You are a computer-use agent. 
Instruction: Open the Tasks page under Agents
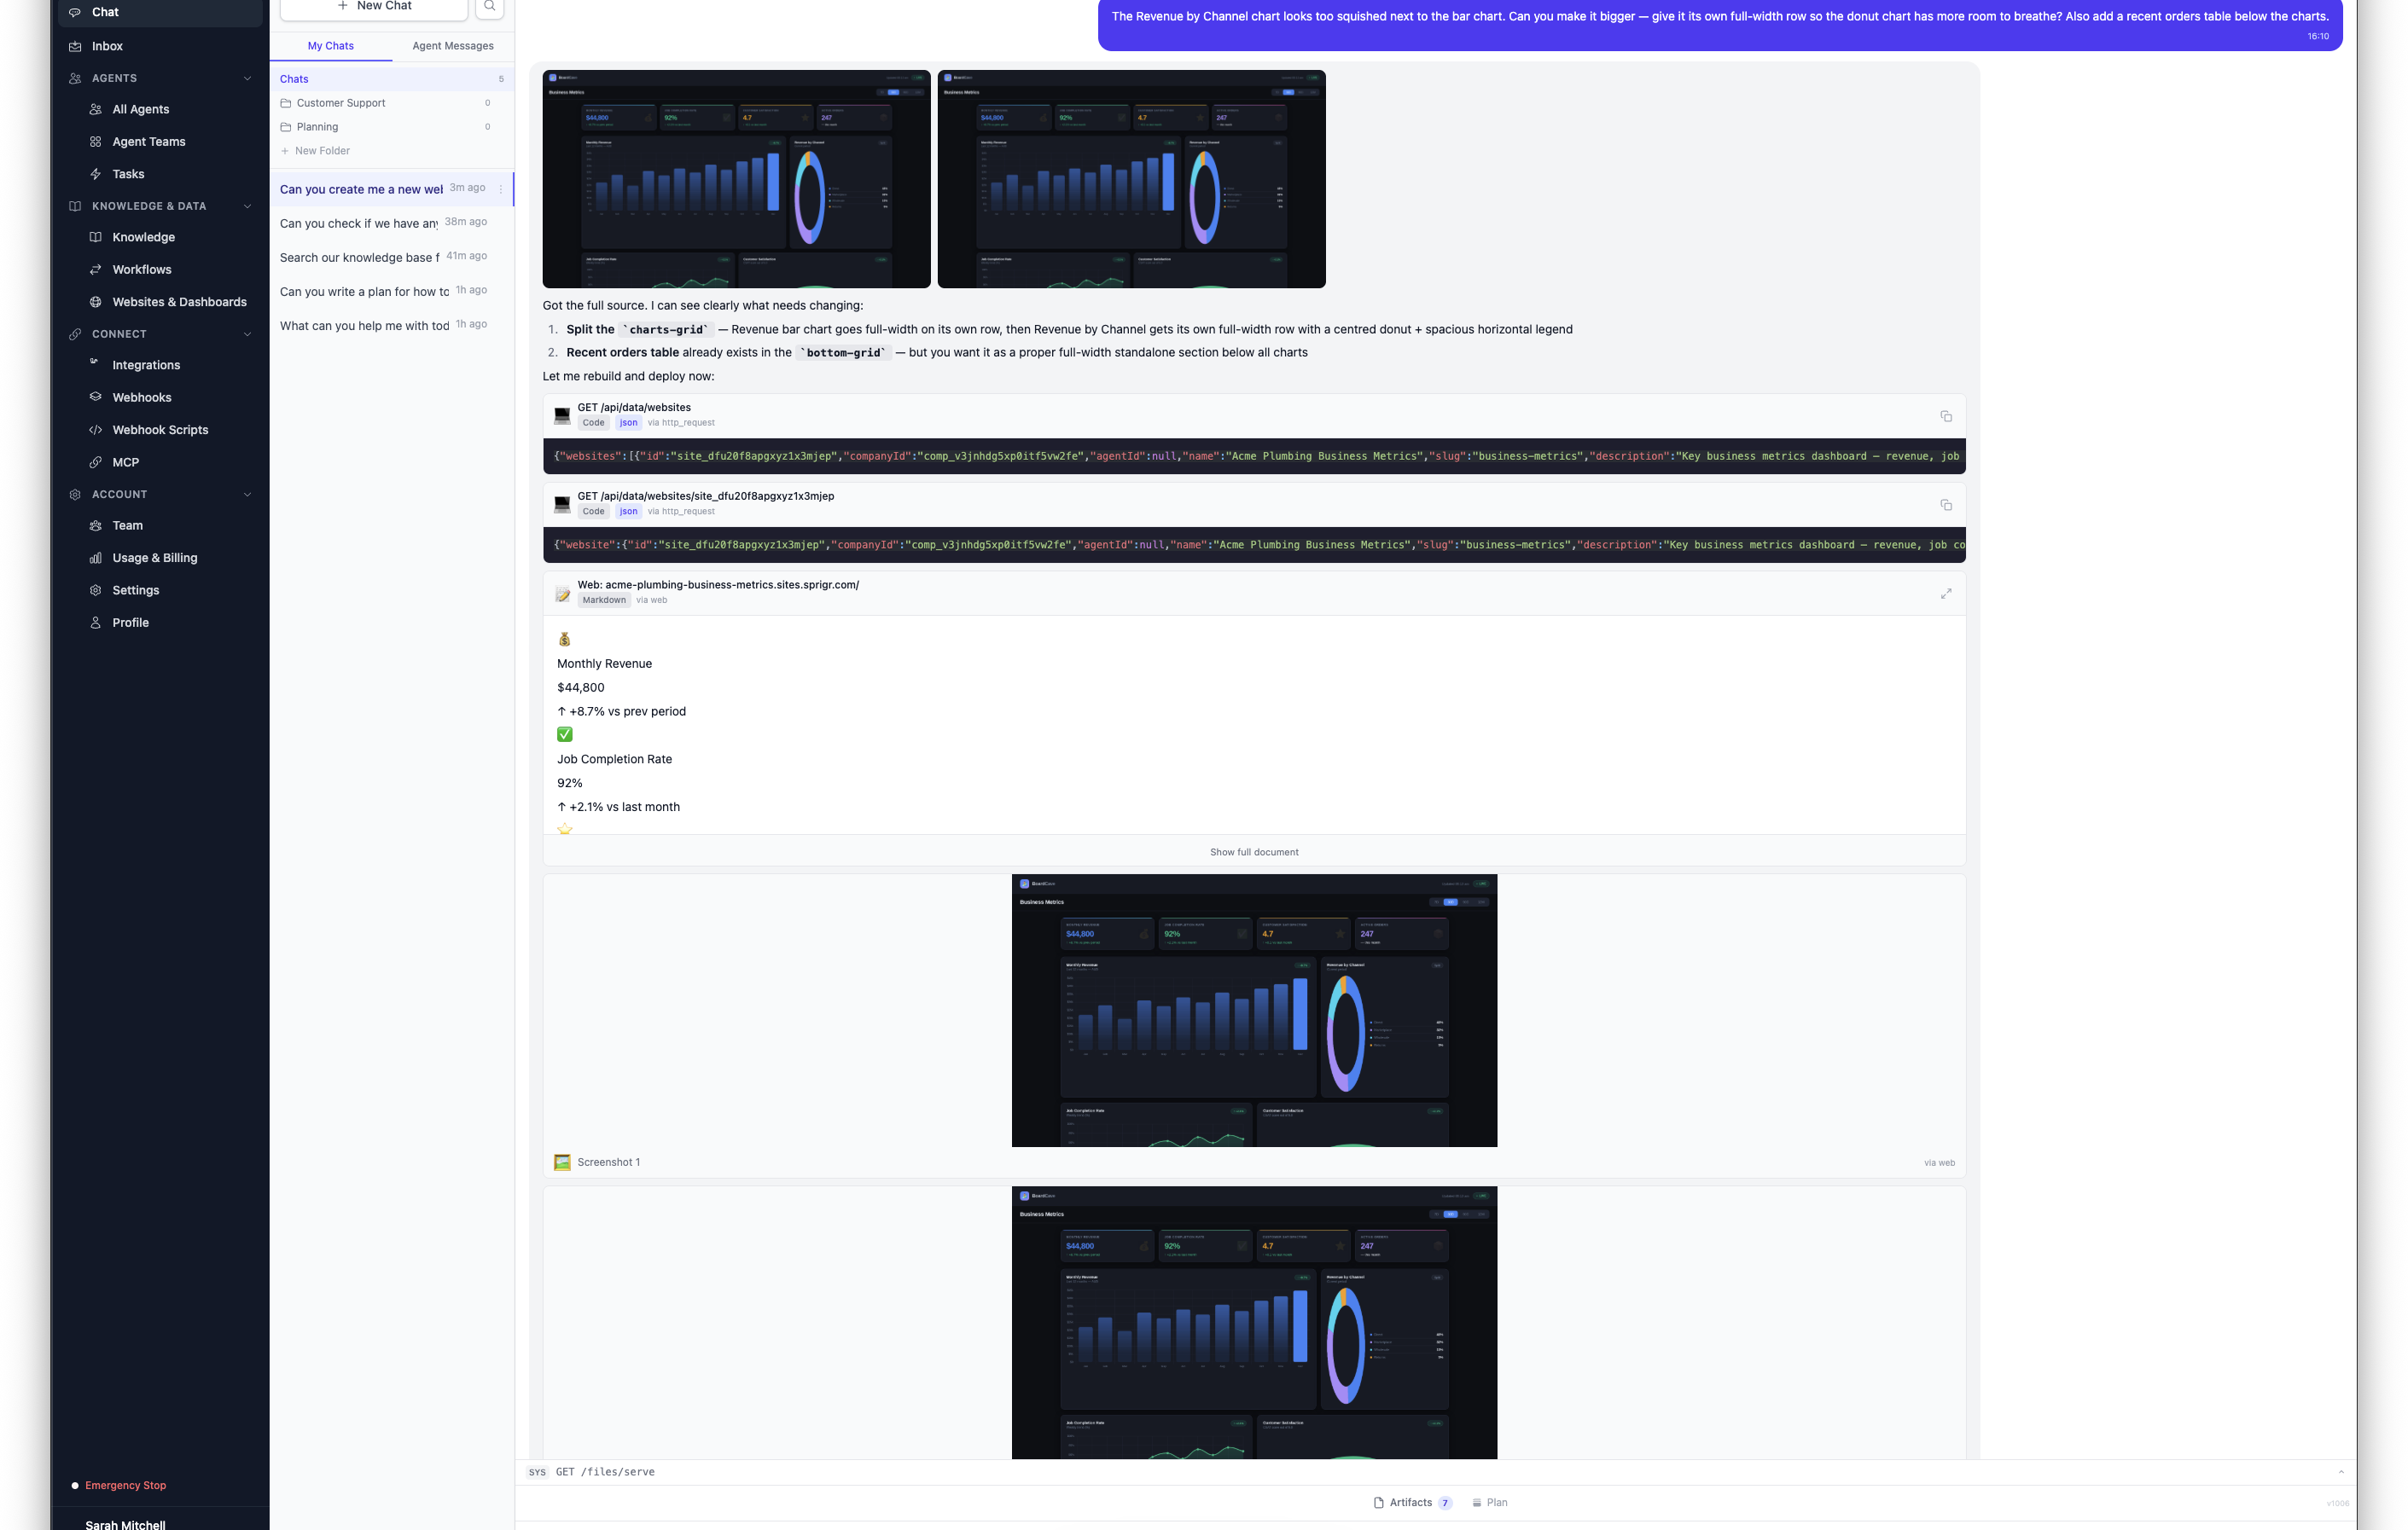128,174
